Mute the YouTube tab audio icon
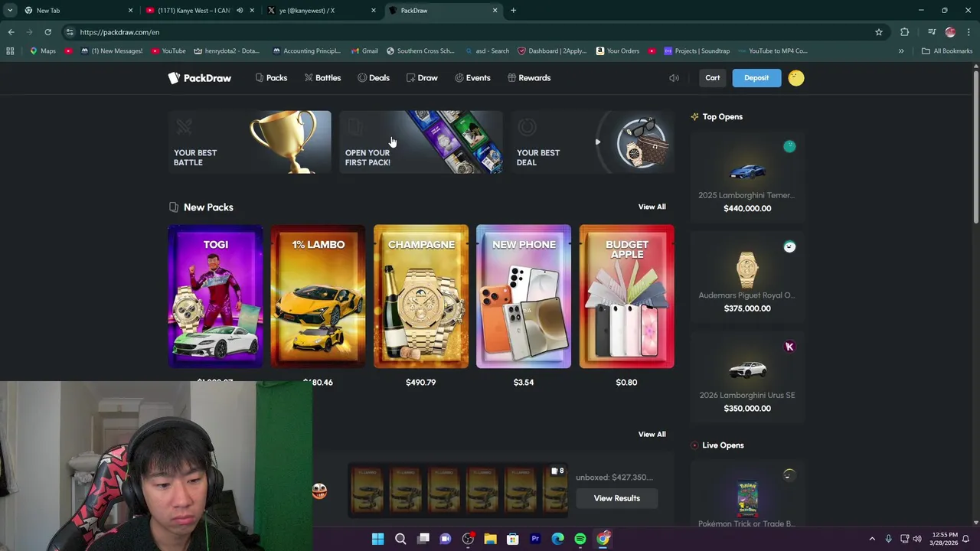980x551 pixels. click(x=240, y=11)
